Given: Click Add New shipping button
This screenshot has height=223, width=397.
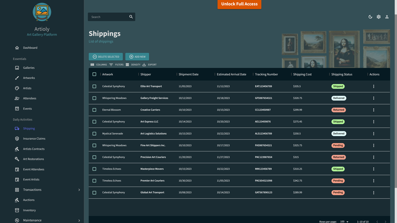Looking at the screenshot, I should point(137,57).
